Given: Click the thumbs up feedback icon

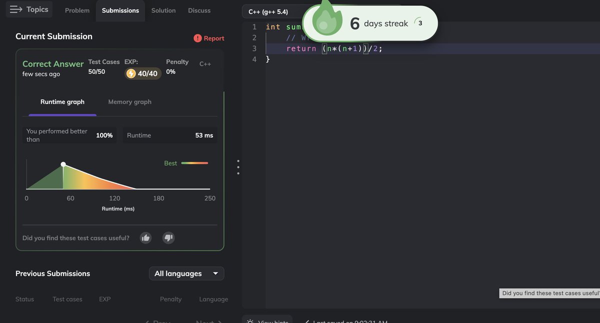Looking at the screenshot, I should (145, 238).
